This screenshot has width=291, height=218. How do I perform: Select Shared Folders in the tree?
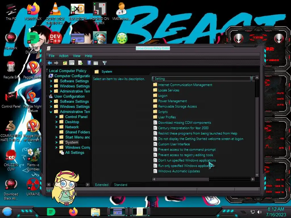point(77,132)
